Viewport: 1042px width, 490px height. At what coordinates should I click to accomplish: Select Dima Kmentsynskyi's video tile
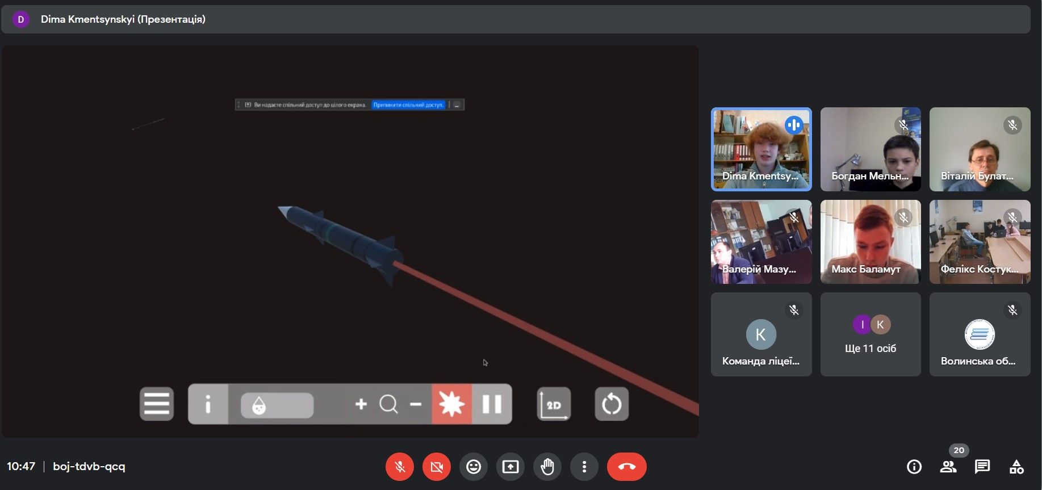(761, 149)
